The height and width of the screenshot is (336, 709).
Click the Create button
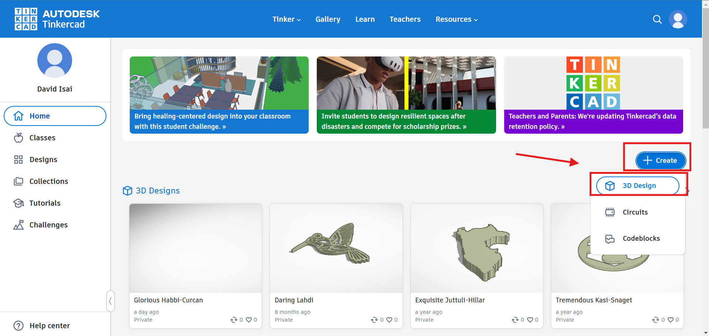tap(661, 161)
